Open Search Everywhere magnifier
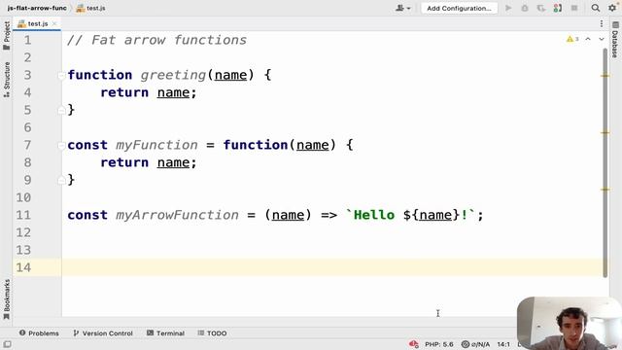The width and height of the screenshot is (622, 350). point(596,8)
